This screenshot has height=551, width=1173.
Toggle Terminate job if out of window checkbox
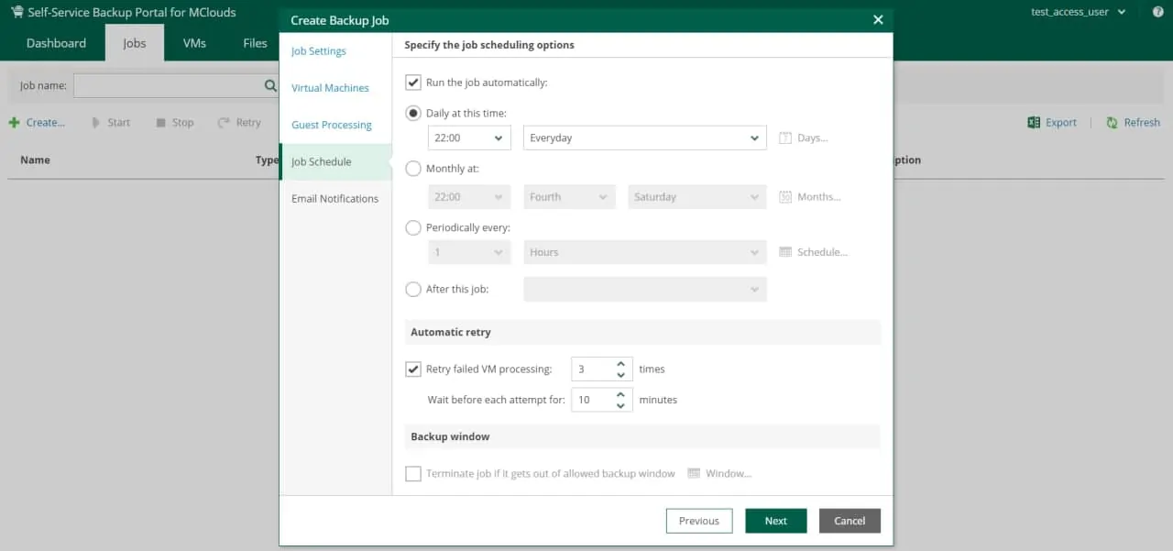(x=413, y=474)
